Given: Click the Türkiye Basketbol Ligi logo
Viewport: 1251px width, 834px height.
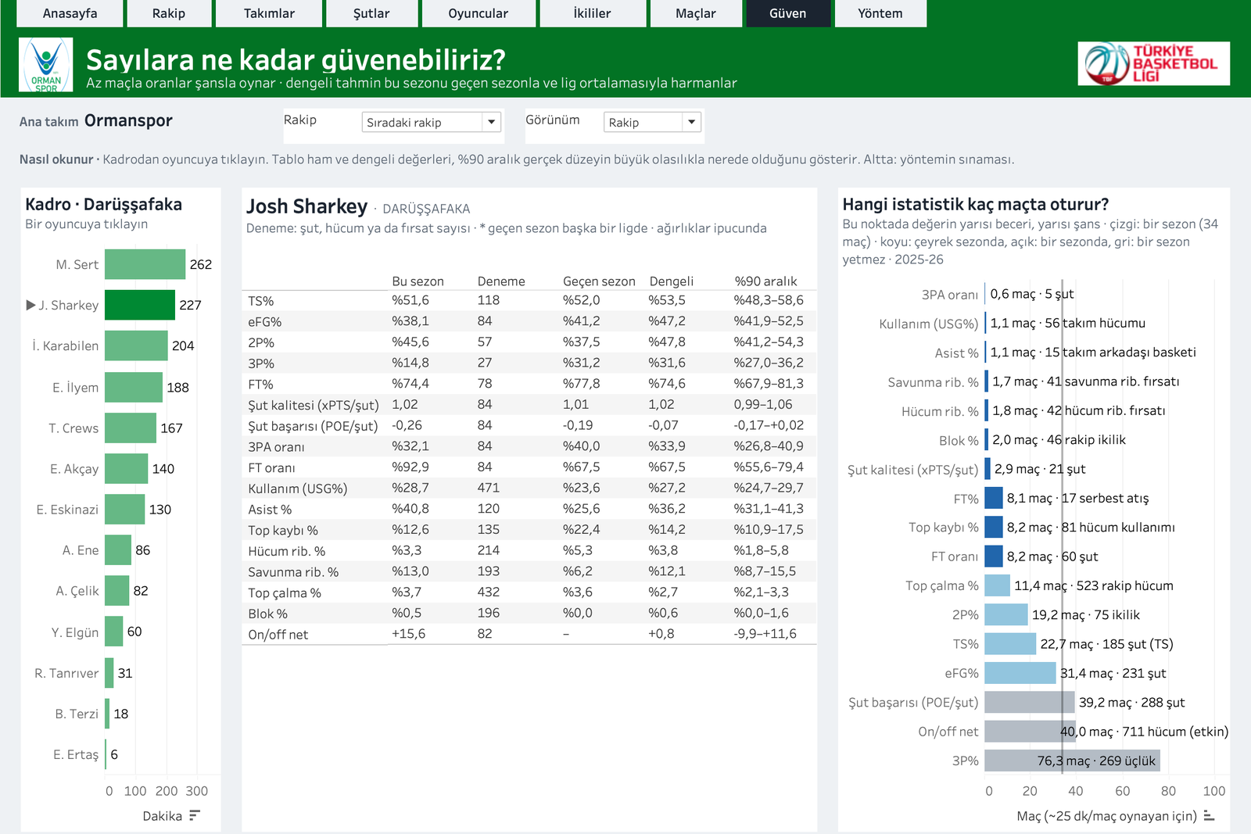Looking at the screenshot, I should point(1153,63).
